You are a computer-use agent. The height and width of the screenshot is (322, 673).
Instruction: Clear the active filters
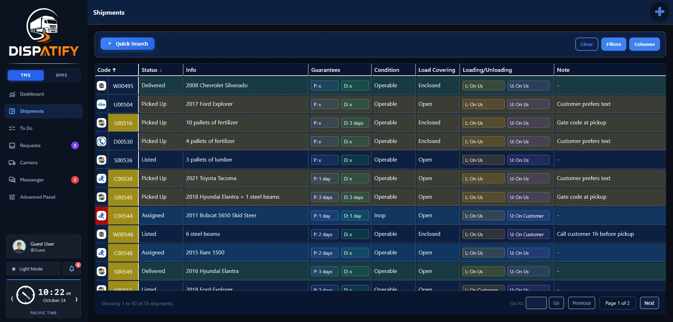pyautogui.click(x=586, y=44)
